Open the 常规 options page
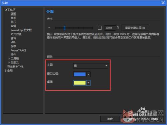 point(13,18)
